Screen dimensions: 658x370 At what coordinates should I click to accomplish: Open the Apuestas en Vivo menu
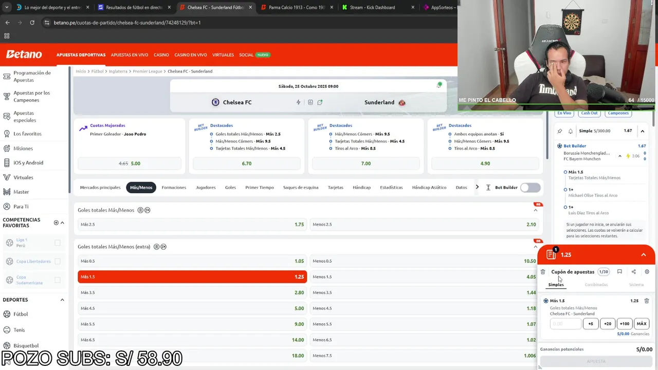coord(130,55)
